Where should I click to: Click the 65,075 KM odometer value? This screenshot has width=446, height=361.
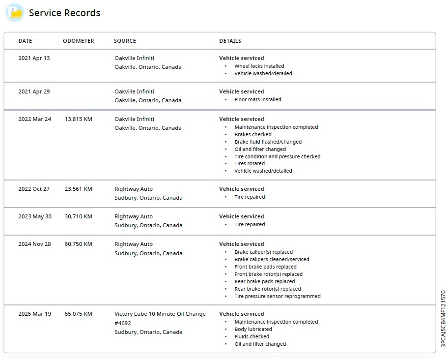(x=79, y=314)
